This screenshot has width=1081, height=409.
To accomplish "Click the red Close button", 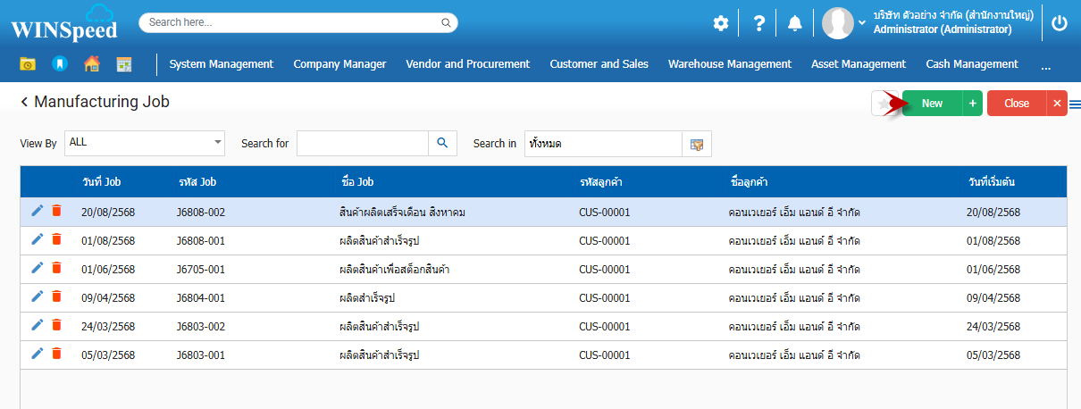I will [1017, 104].
